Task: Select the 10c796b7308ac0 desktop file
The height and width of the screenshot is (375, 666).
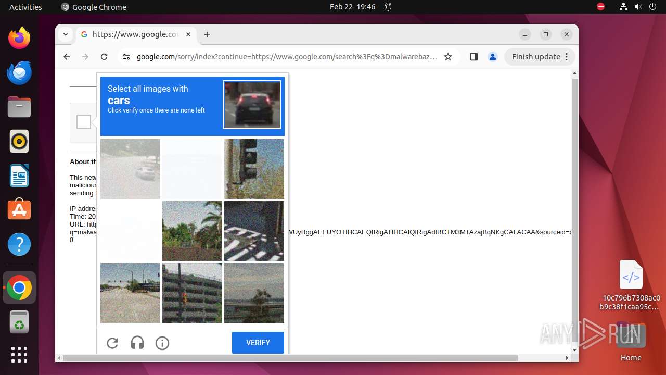Action: point(631,284)
